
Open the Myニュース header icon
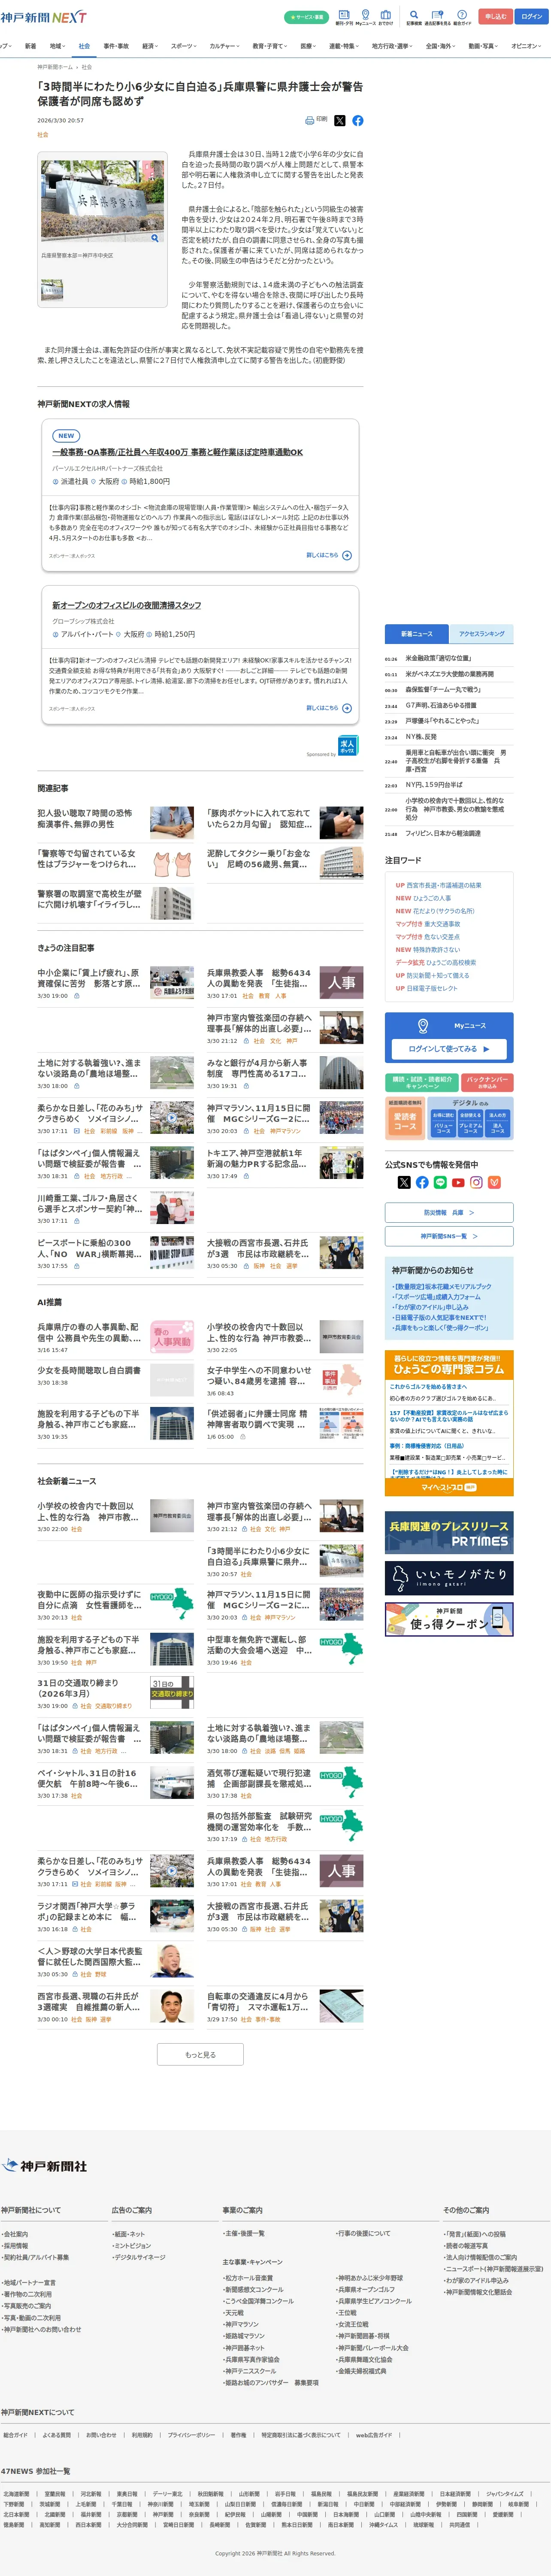(x=365, y=17)
